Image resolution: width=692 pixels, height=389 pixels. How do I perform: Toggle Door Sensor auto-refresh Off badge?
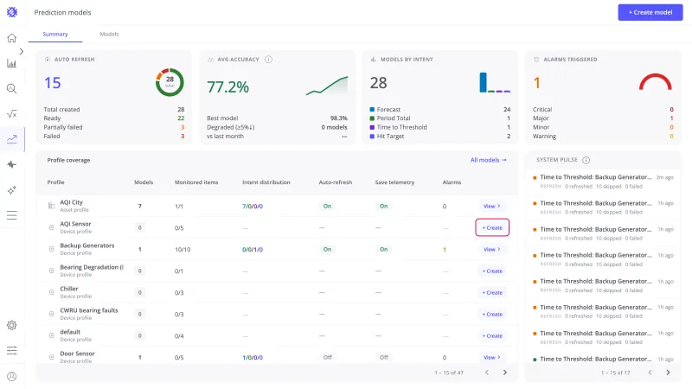(328, 357)
